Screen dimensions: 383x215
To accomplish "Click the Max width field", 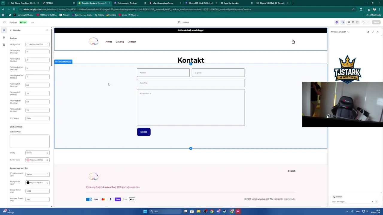I will click(37, 119).
